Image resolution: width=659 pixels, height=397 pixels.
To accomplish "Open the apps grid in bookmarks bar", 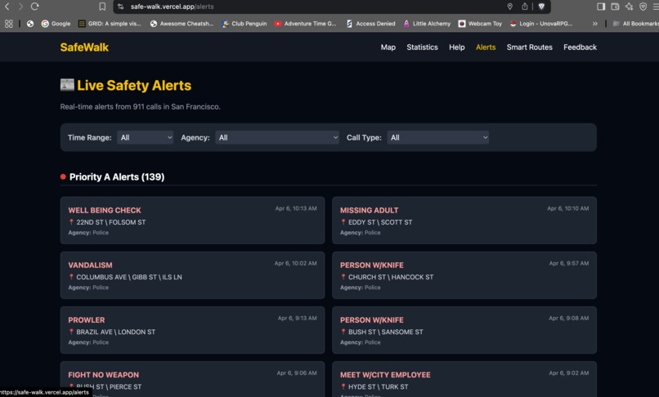I will 8,24.
